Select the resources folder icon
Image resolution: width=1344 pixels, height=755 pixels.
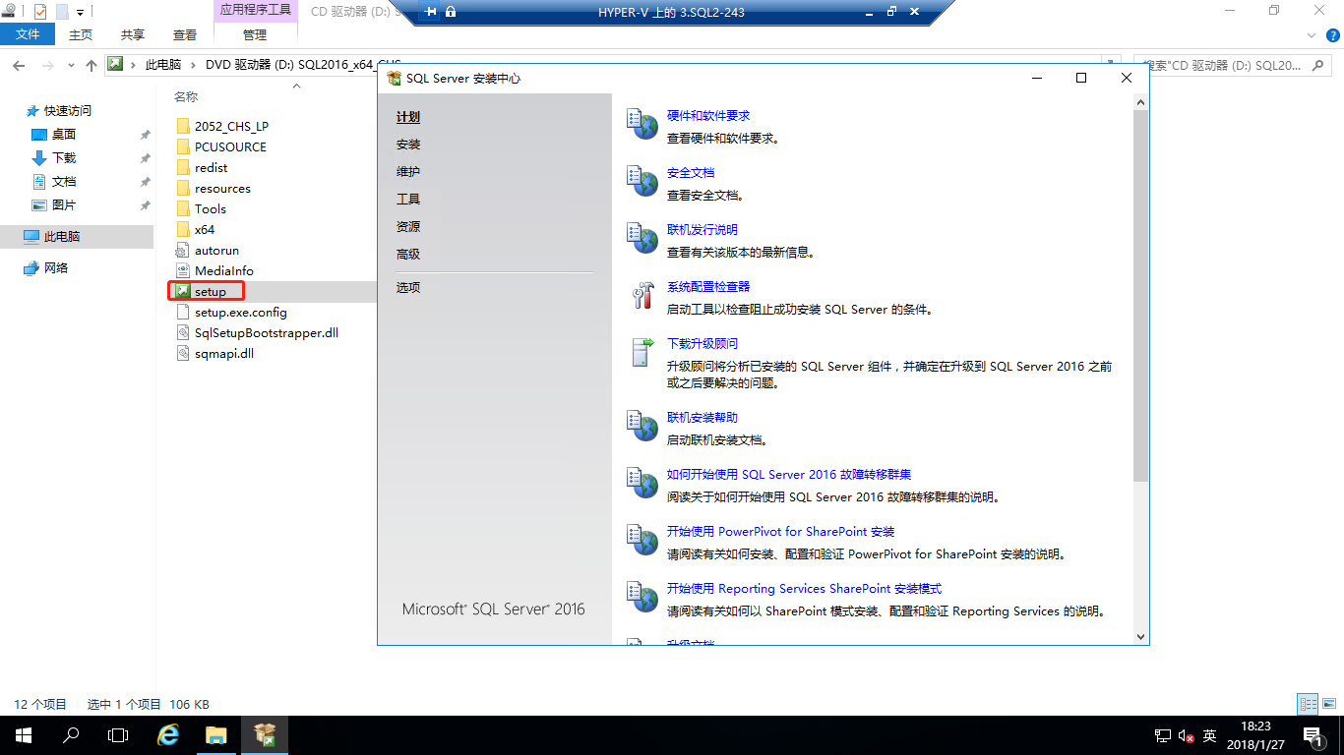pos(182,188)
